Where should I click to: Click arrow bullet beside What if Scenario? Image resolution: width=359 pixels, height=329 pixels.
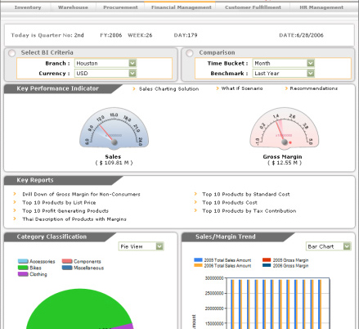(218, 88)
